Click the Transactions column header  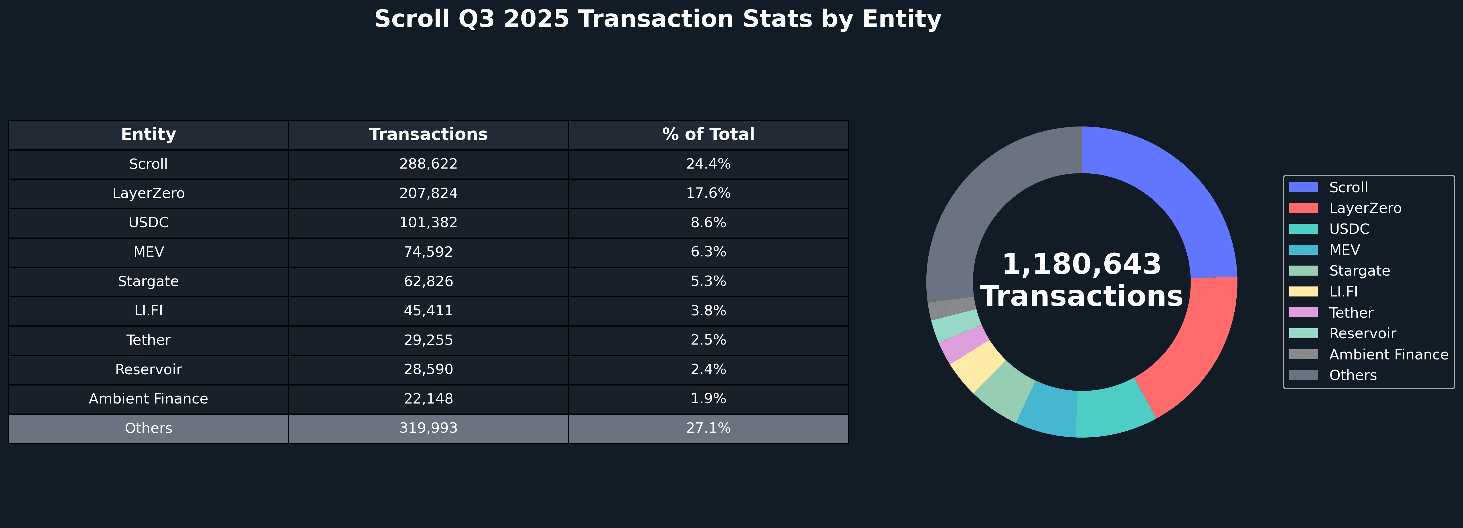[428, 135]
